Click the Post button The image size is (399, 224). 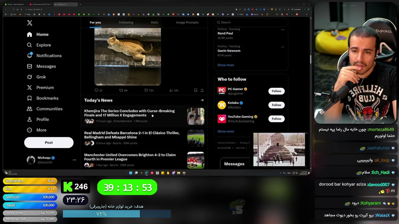pyautogui.click(x=49, y=142)
